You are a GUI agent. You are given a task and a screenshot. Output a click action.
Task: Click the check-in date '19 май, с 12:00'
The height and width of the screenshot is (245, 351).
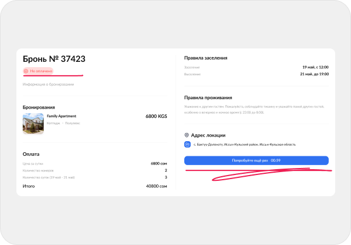pos(315,68)
